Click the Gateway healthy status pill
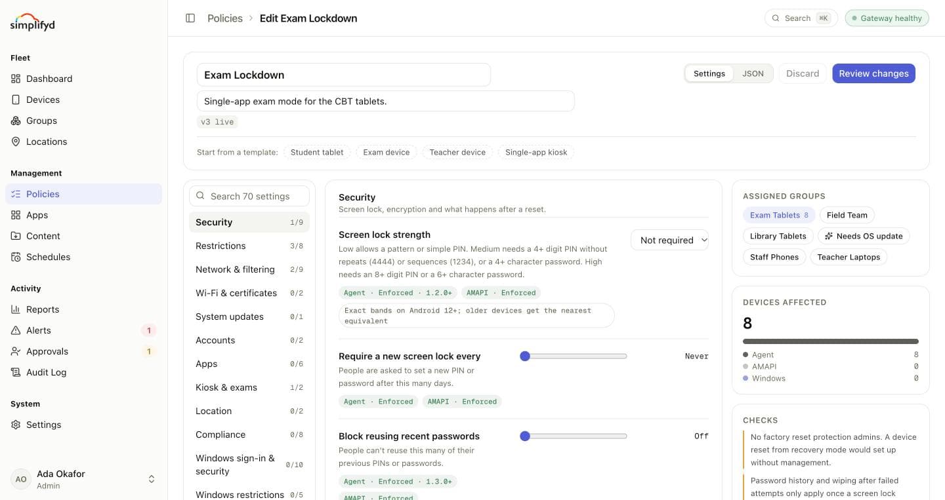This screenshot has height=500, width=945. 887,18
